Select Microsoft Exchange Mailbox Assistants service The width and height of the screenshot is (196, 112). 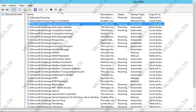click(51, 62)
